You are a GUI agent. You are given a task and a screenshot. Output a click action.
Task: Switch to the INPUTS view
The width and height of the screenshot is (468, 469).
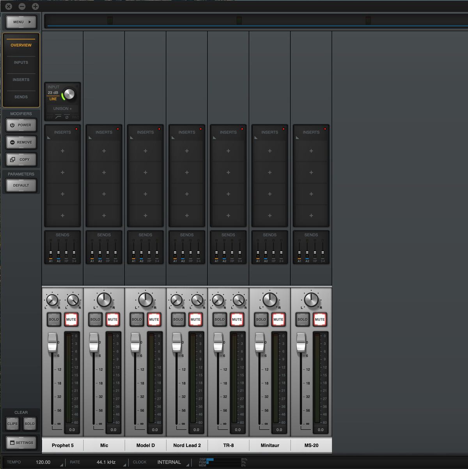click(x=21, y=62)
